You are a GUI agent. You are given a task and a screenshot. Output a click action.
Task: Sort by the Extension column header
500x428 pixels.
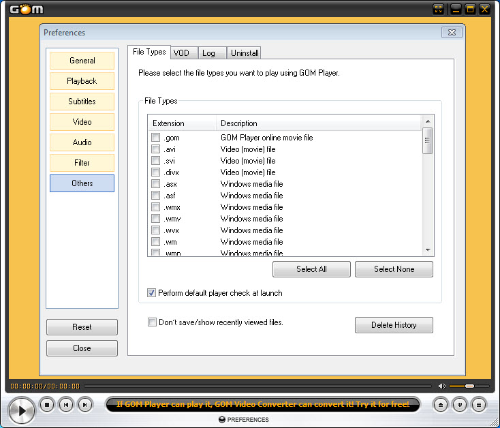[182, 123]
